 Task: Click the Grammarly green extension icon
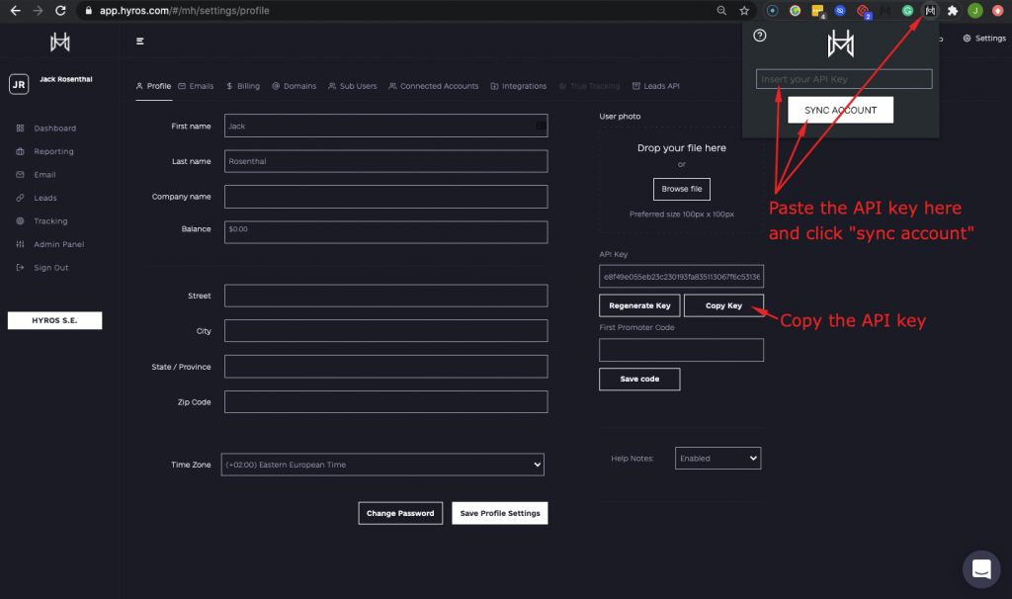[x=907, y=10]
